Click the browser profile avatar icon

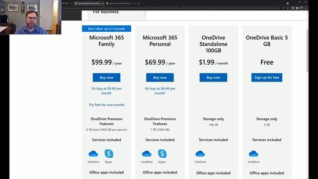coord(302,8)
